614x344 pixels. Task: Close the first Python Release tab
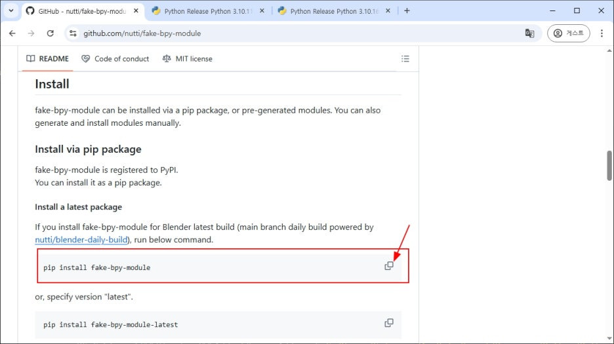tap(262, 11)
